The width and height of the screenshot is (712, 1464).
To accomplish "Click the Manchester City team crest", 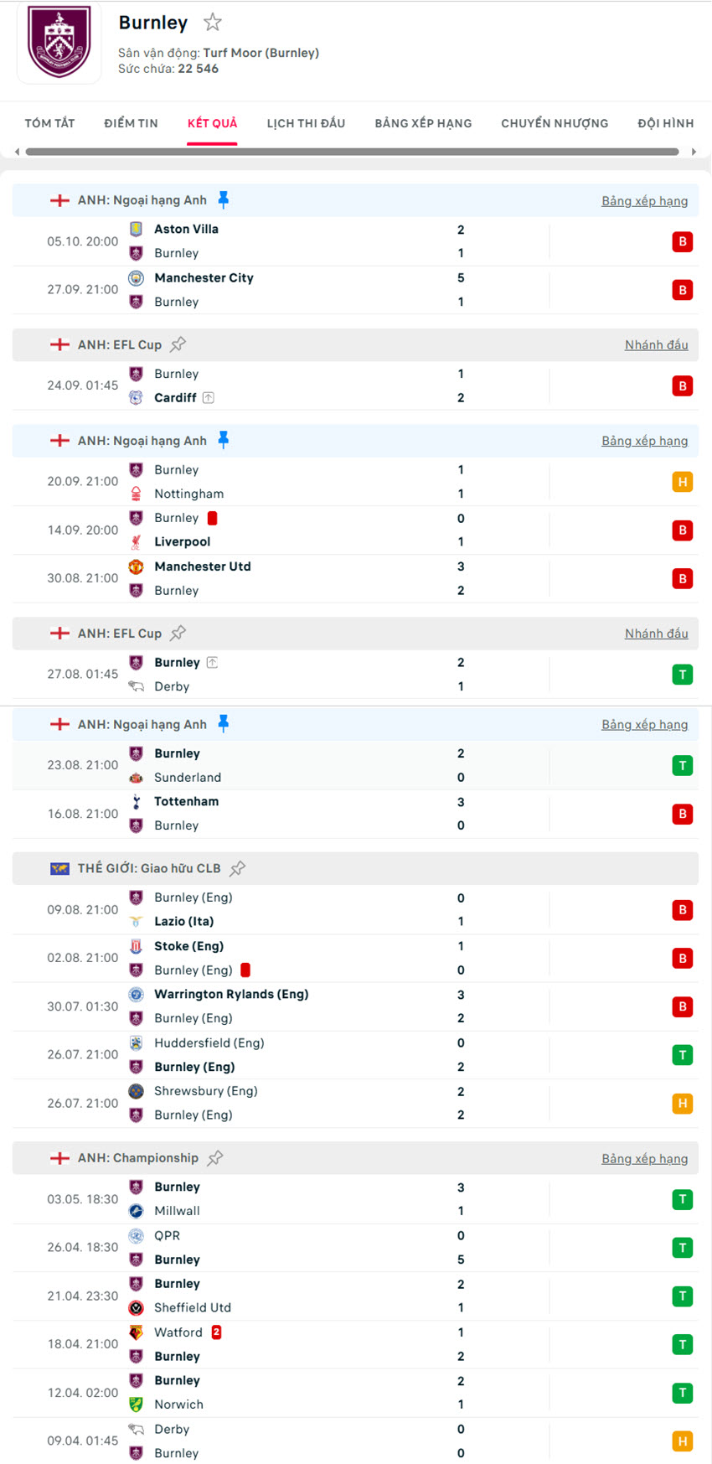I will point(136,277).
